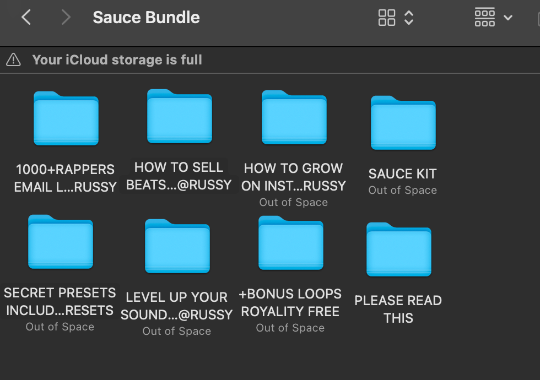
Task: Switch to icon grid view
Action: point(387,18)
